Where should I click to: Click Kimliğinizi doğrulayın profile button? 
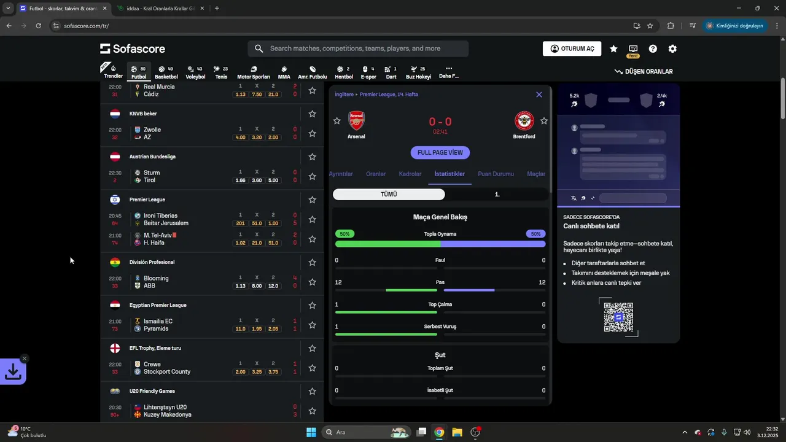click(x=735, y=26)
